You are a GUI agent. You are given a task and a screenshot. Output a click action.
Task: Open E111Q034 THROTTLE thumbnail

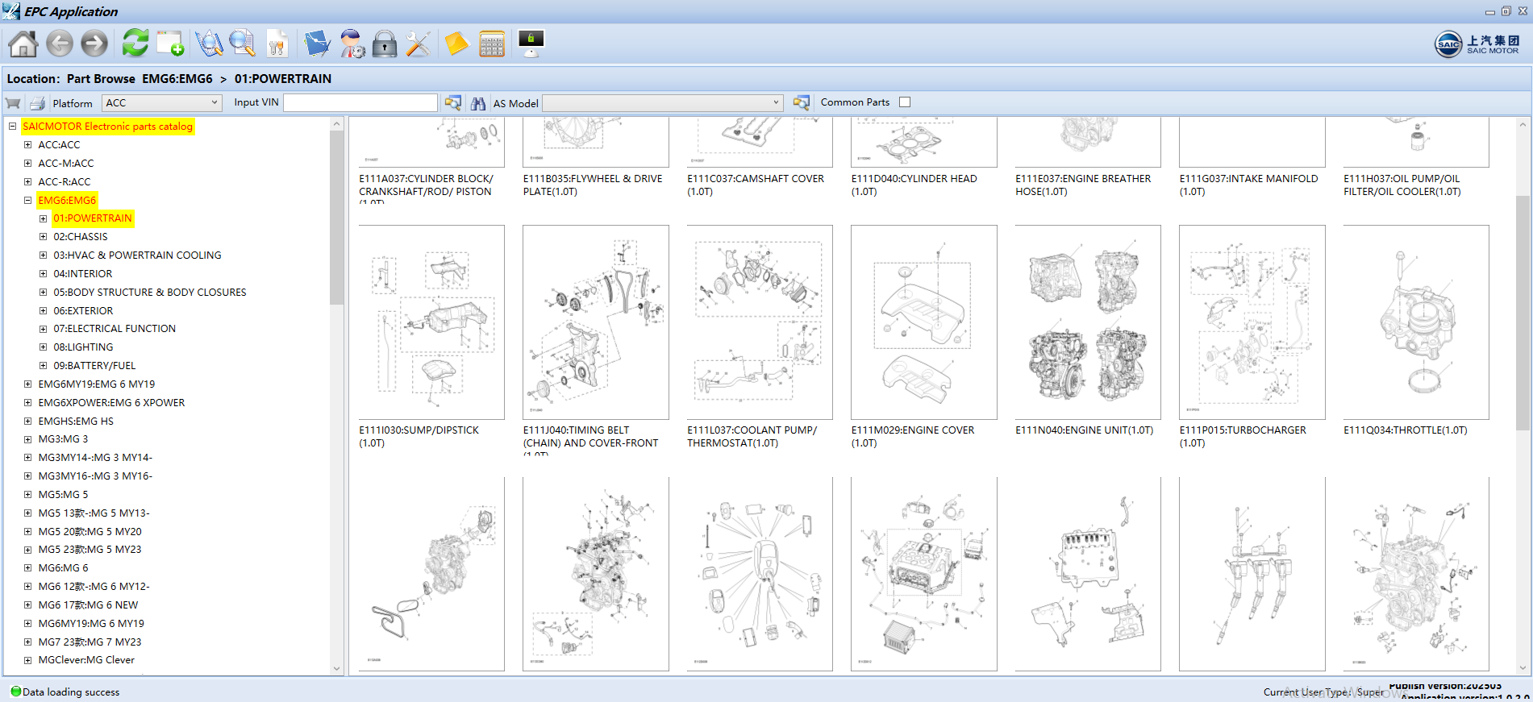click(x=1416, y=322)
